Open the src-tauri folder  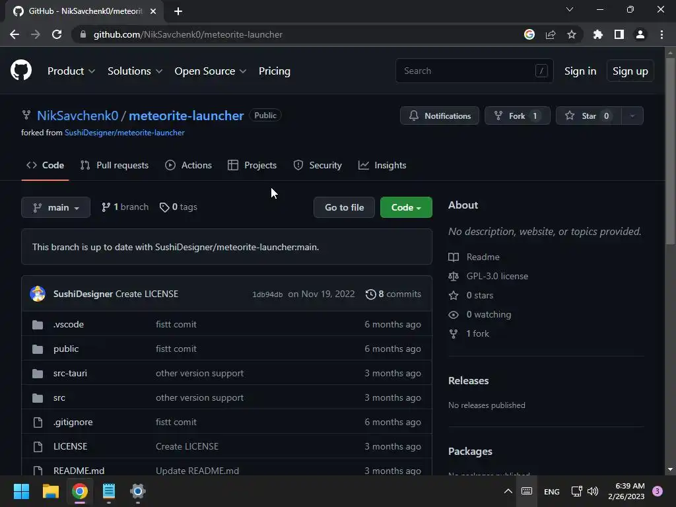point(70,374)
